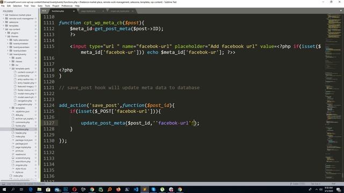Change syntax via PHP in status bar
Image resolution: width=344 pixels, height=193 pixels.
[333, 184]
